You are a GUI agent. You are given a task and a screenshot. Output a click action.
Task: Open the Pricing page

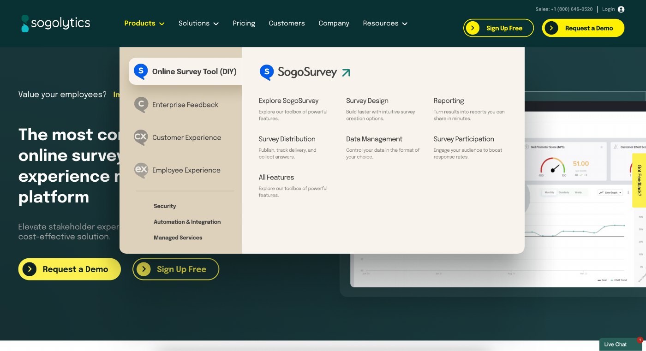(x=244, y=24)
